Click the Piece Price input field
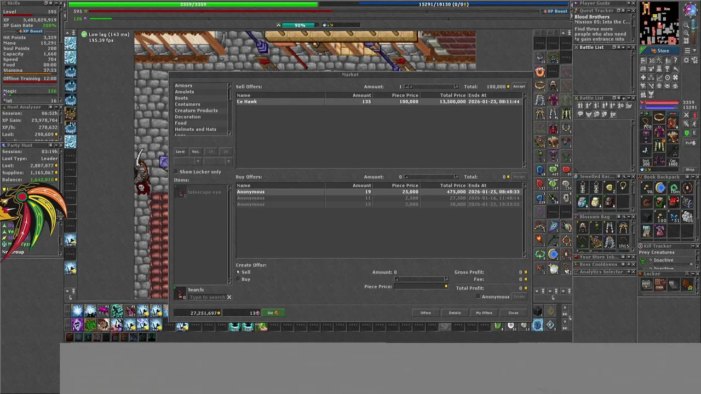 [421, 286]
